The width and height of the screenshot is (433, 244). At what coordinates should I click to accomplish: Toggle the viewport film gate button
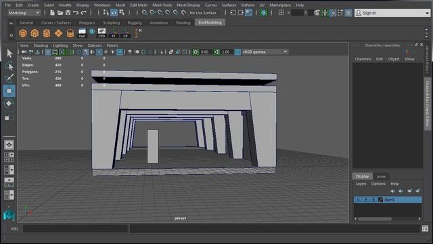point(55,52)
